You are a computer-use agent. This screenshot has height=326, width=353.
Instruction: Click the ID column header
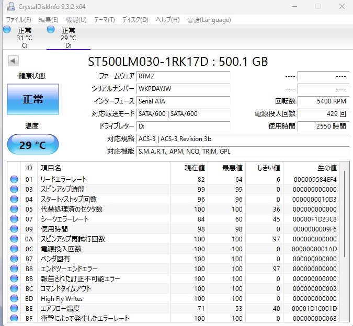29,168
